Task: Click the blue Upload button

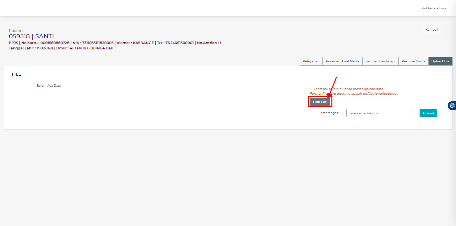Action: tap(428, 113)
